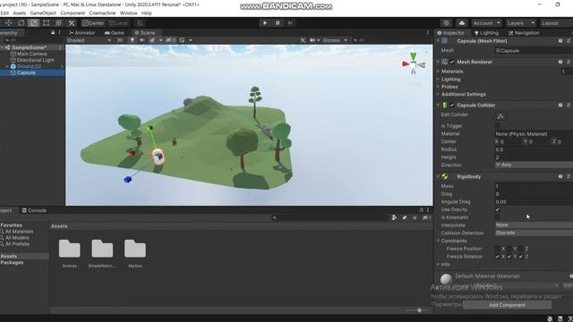Open the Collision Detection dropdown
The height and width of the screenshot is (322, 573).
pos(534,233)
